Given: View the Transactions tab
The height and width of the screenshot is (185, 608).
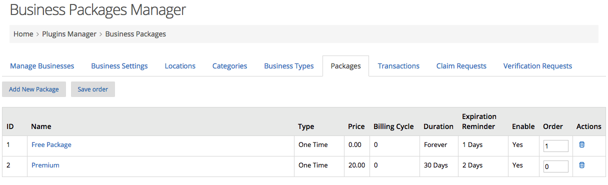Looking at the screenshot, I should tap(398, 66).
